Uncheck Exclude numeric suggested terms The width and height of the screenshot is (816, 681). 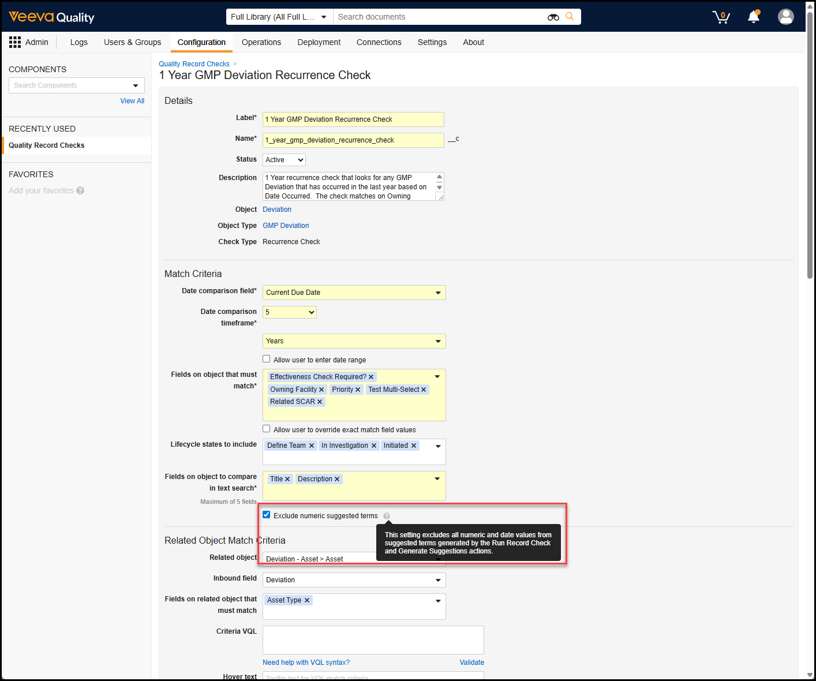267,515
